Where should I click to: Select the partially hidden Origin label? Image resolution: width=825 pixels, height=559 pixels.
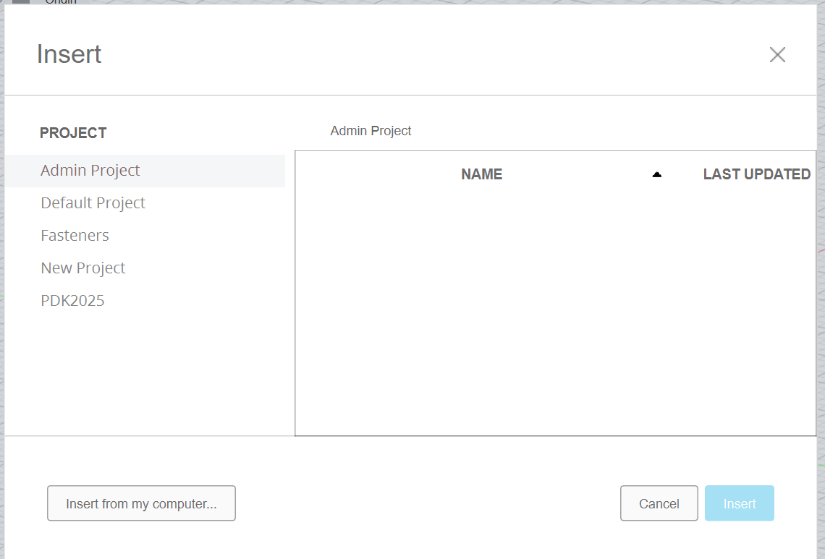tap(61, 2)
